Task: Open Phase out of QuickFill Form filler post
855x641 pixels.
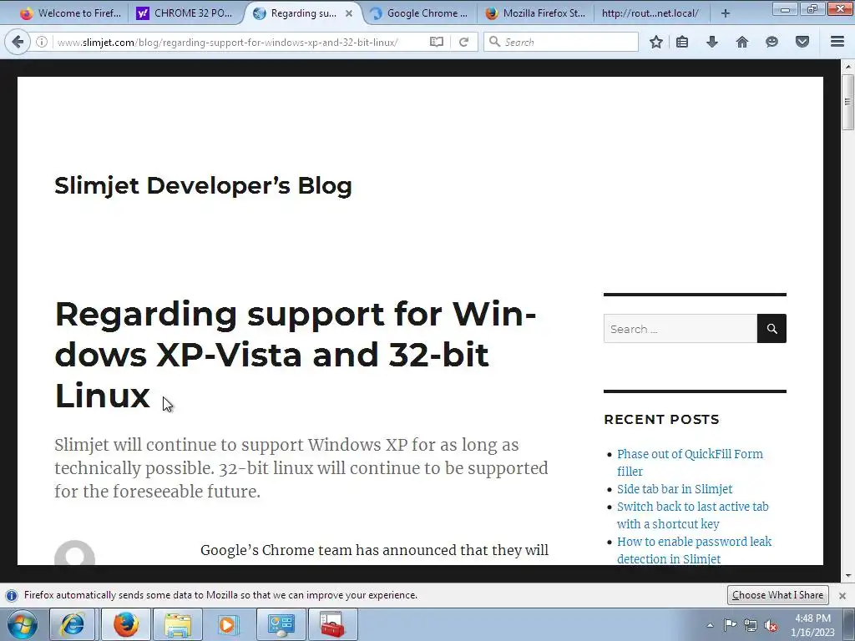Action: (x=690, y=462)
